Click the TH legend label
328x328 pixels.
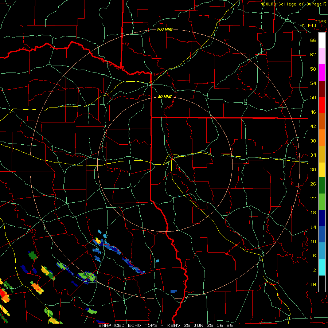coord(313,285)
